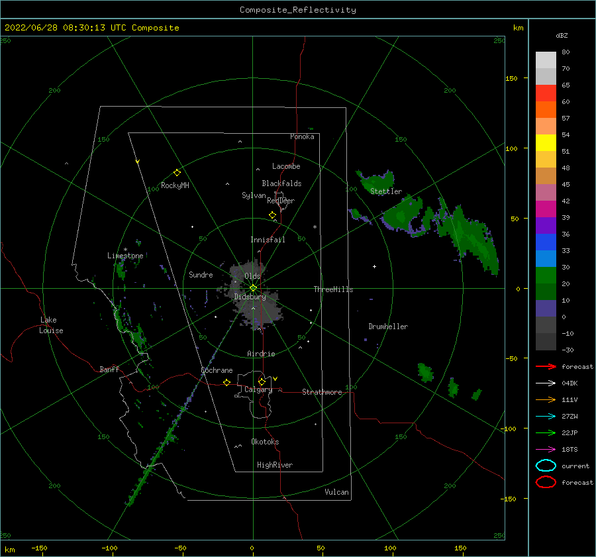The height and width of the screenshot is (557, 596).
Task: Pick the red 65–60 dBZ color swatch
Action: (x=546, y=93)
